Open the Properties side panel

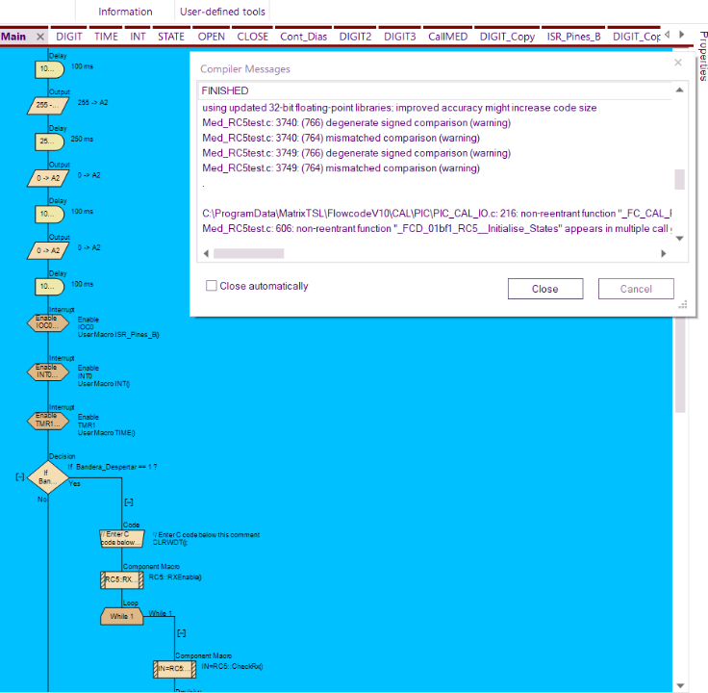(702, 56)
